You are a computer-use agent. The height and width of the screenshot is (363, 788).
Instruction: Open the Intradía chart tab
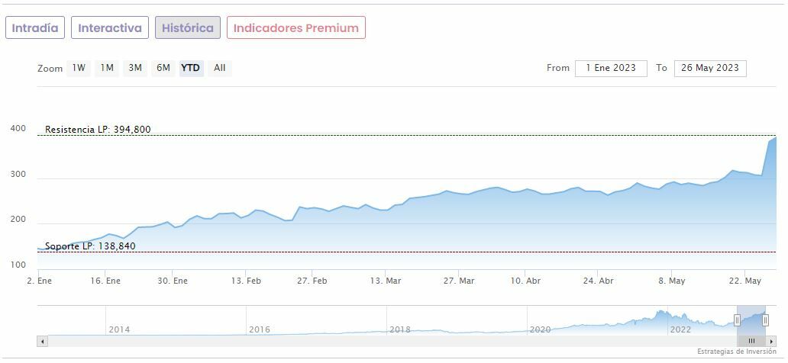tap(35, 28)
